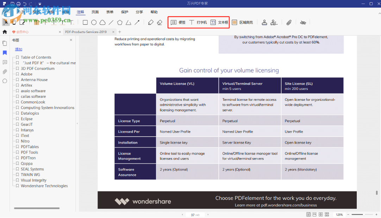Collapse the ribbon with the chevron
The width and height of the screenshot is (381, 218).
(379, 14)
